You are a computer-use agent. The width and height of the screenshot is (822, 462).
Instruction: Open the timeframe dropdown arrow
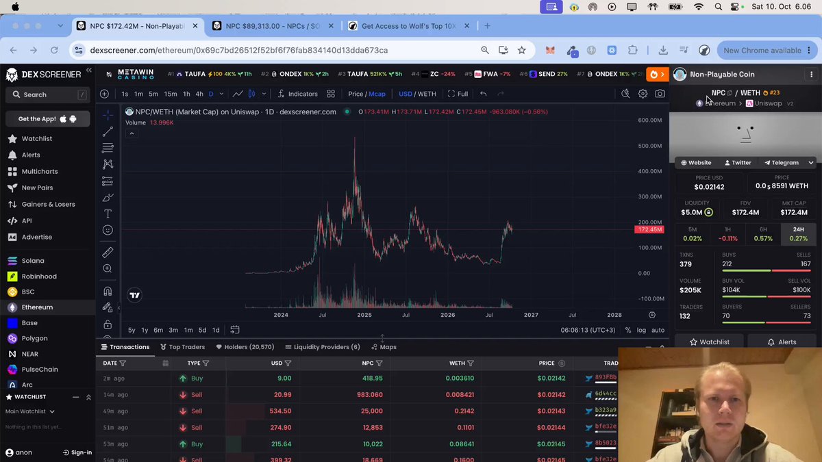pyautogui.click(x=222, y=94)
